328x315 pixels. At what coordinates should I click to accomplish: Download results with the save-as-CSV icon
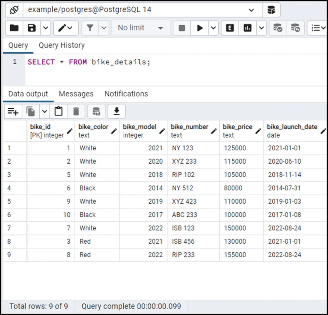point(117,111)
